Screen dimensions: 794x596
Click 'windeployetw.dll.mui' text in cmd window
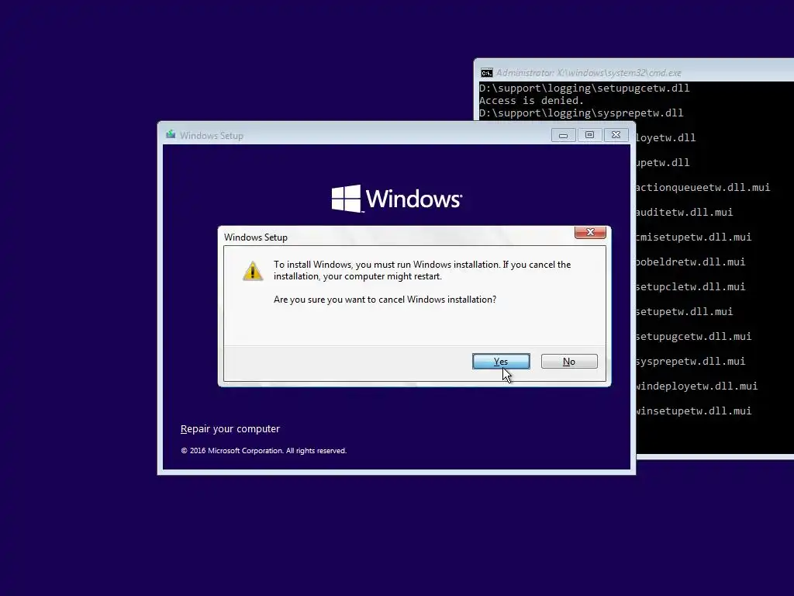[697, 386]
